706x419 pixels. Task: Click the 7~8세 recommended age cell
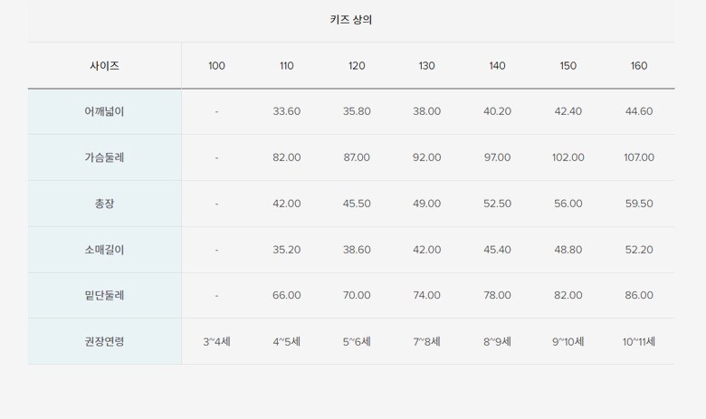pyautogui.click(x=427, y=341)
